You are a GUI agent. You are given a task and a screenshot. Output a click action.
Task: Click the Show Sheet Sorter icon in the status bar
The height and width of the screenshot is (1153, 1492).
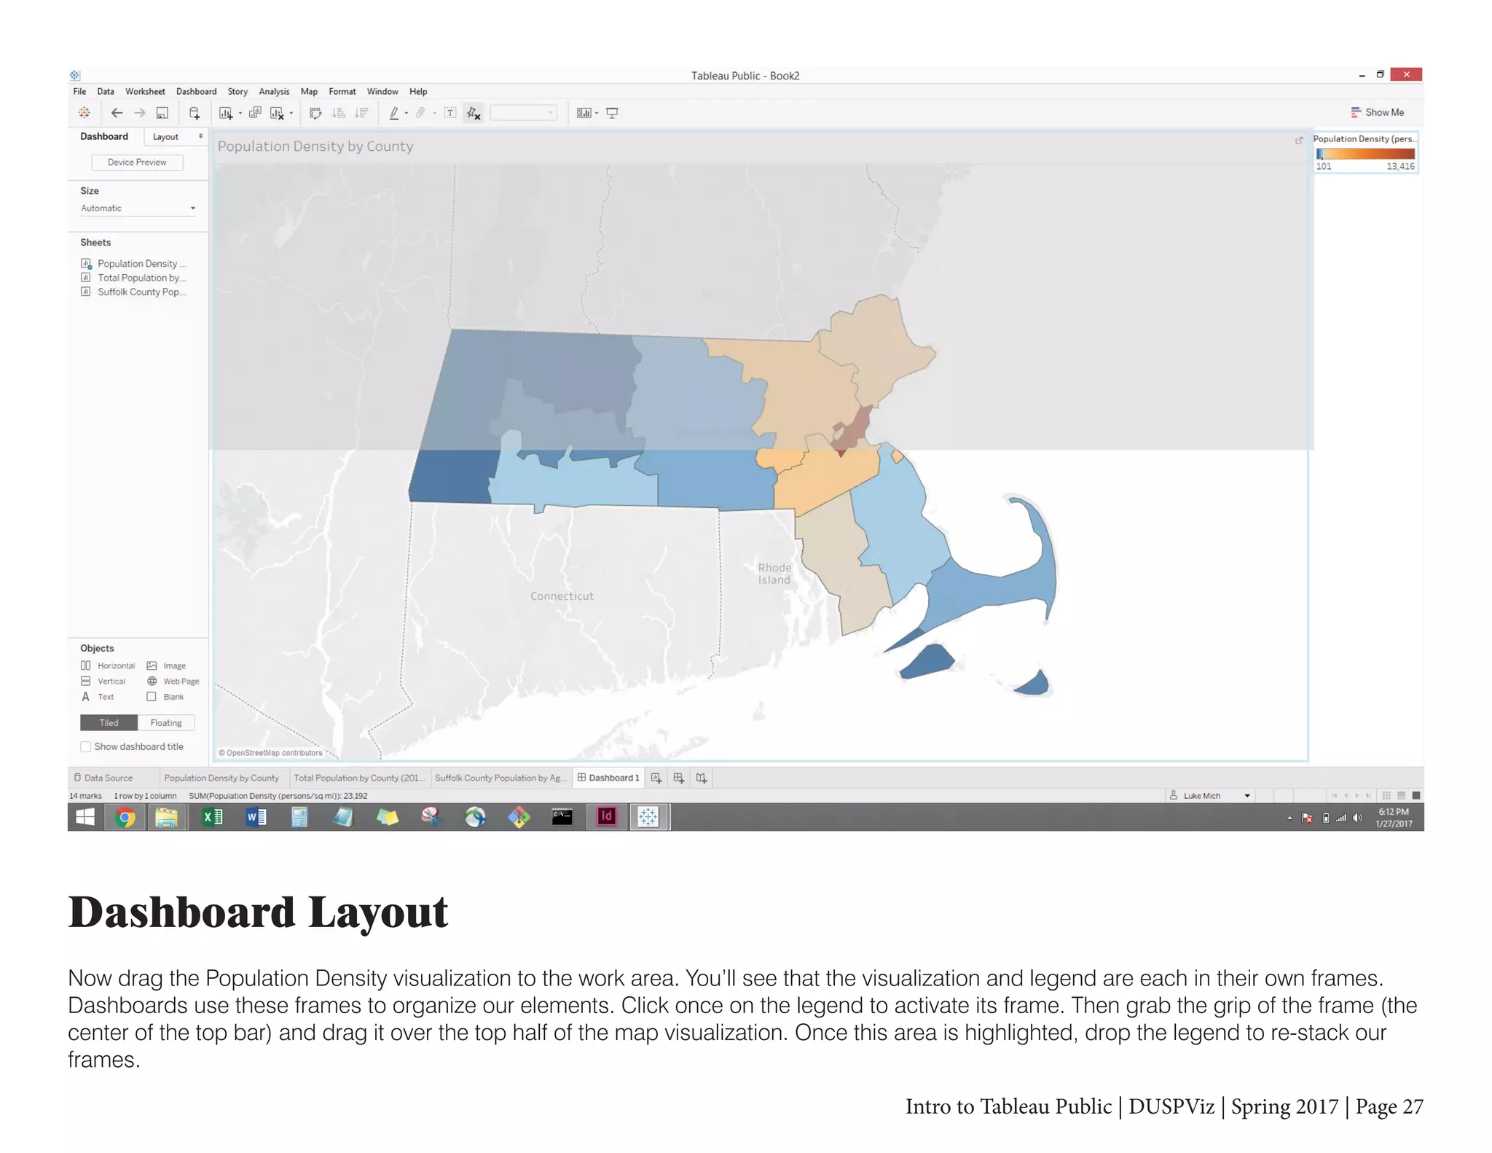(x=1386, y=796)
